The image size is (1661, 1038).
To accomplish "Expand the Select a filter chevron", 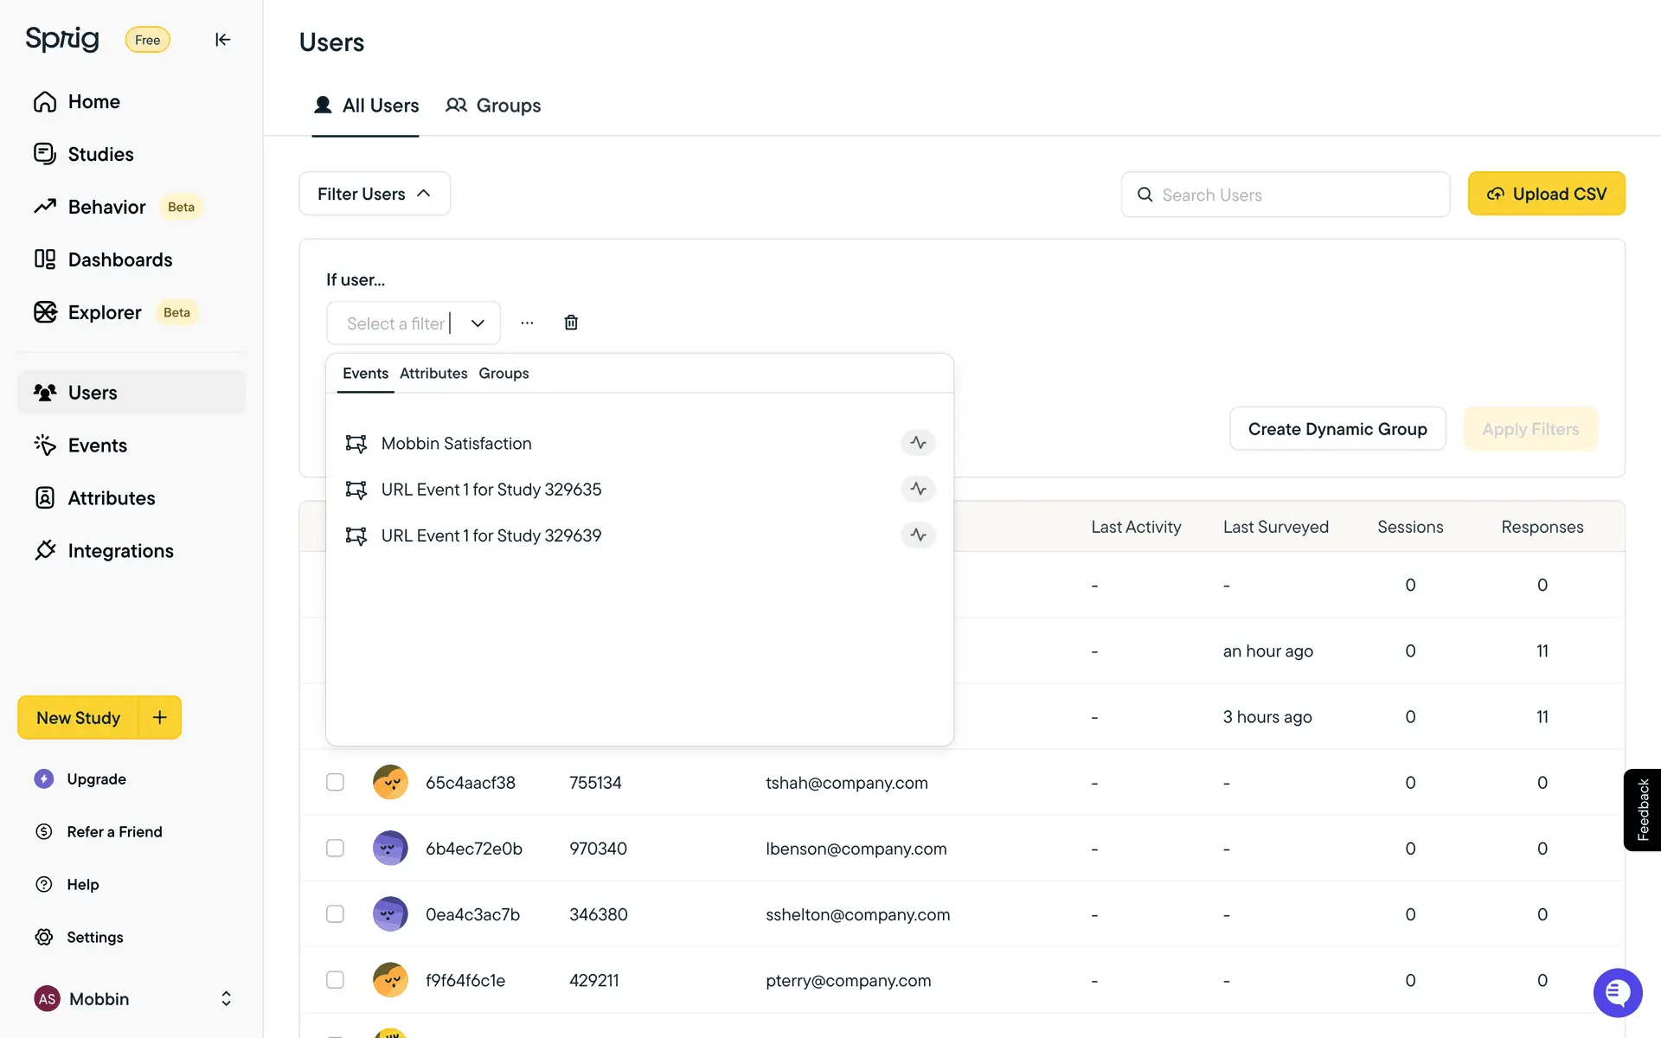I will (478, 324).
